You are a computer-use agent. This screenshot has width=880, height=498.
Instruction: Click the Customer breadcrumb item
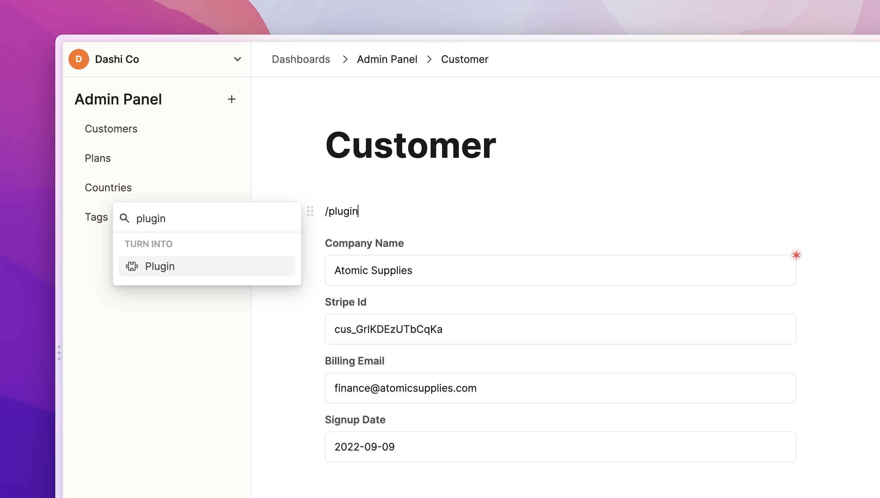464,59
